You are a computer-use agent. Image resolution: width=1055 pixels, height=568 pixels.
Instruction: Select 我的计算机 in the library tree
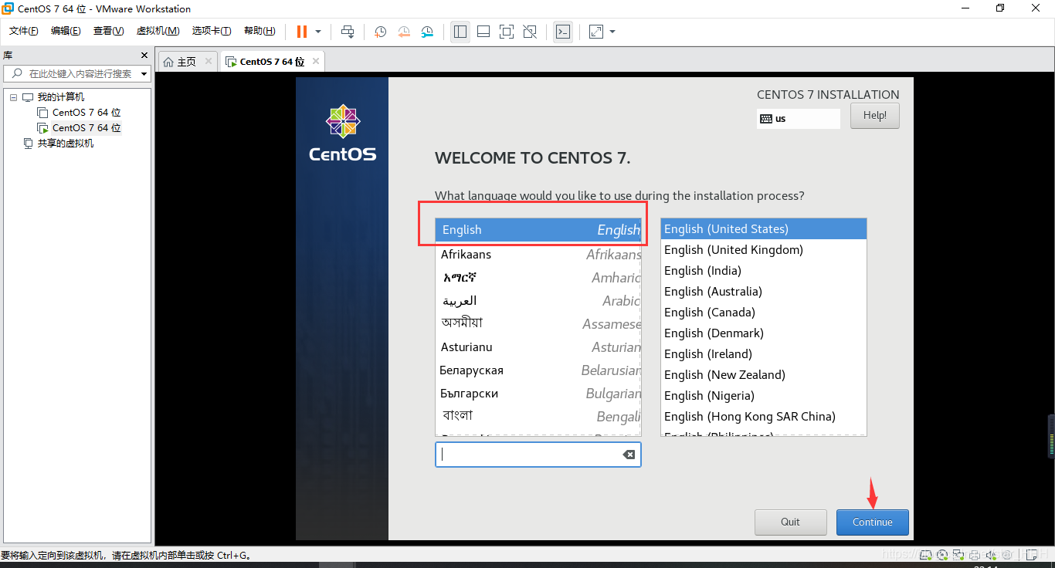tap(61, 97)
